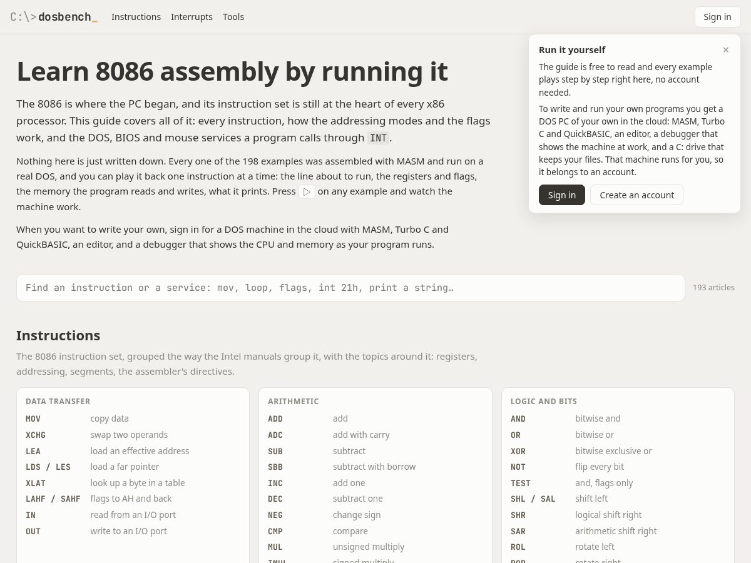Click the DATA TRANSFER group heading

[x=58, y=402]
